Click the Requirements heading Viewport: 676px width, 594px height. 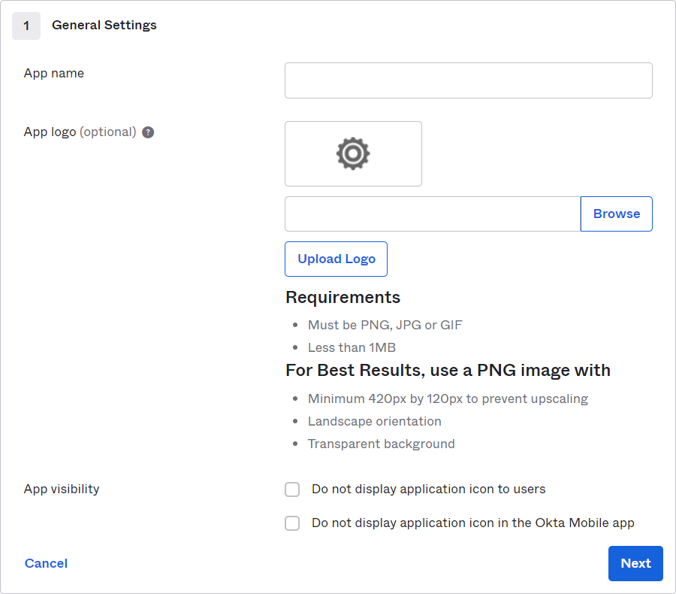pos(343,298)
